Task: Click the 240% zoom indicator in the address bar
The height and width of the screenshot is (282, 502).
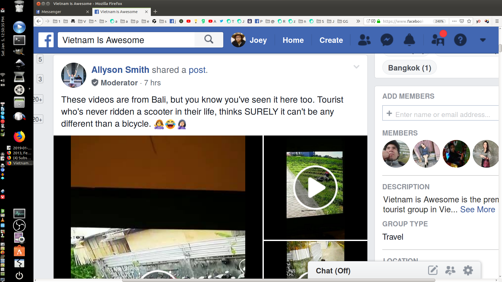Action: tap(439, 21)
